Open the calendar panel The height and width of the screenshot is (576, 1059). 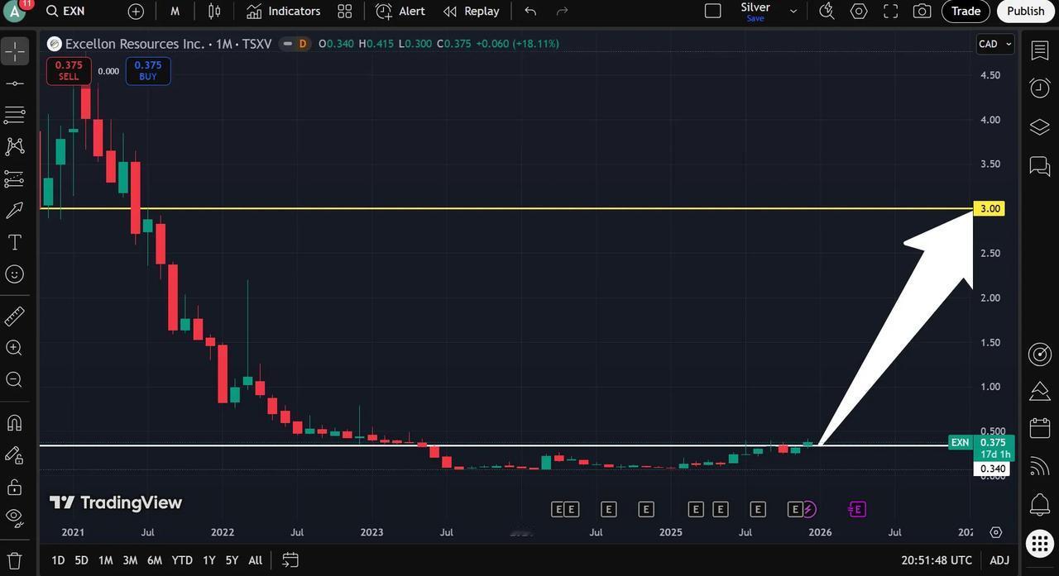(x=1040, y=428)
